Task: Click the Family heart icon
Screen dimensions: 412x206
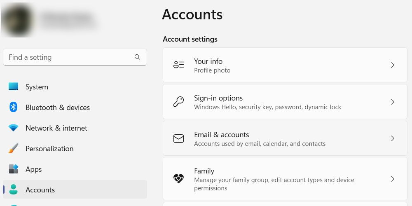Action: click(178, 179)
